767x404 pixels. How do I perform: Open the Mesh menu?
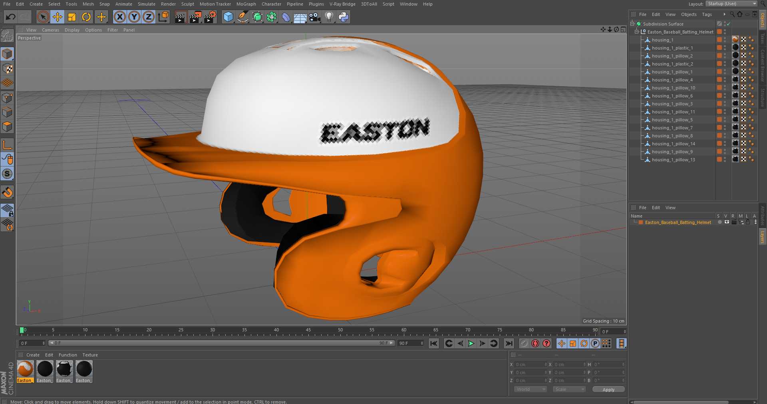coord(88,4)
